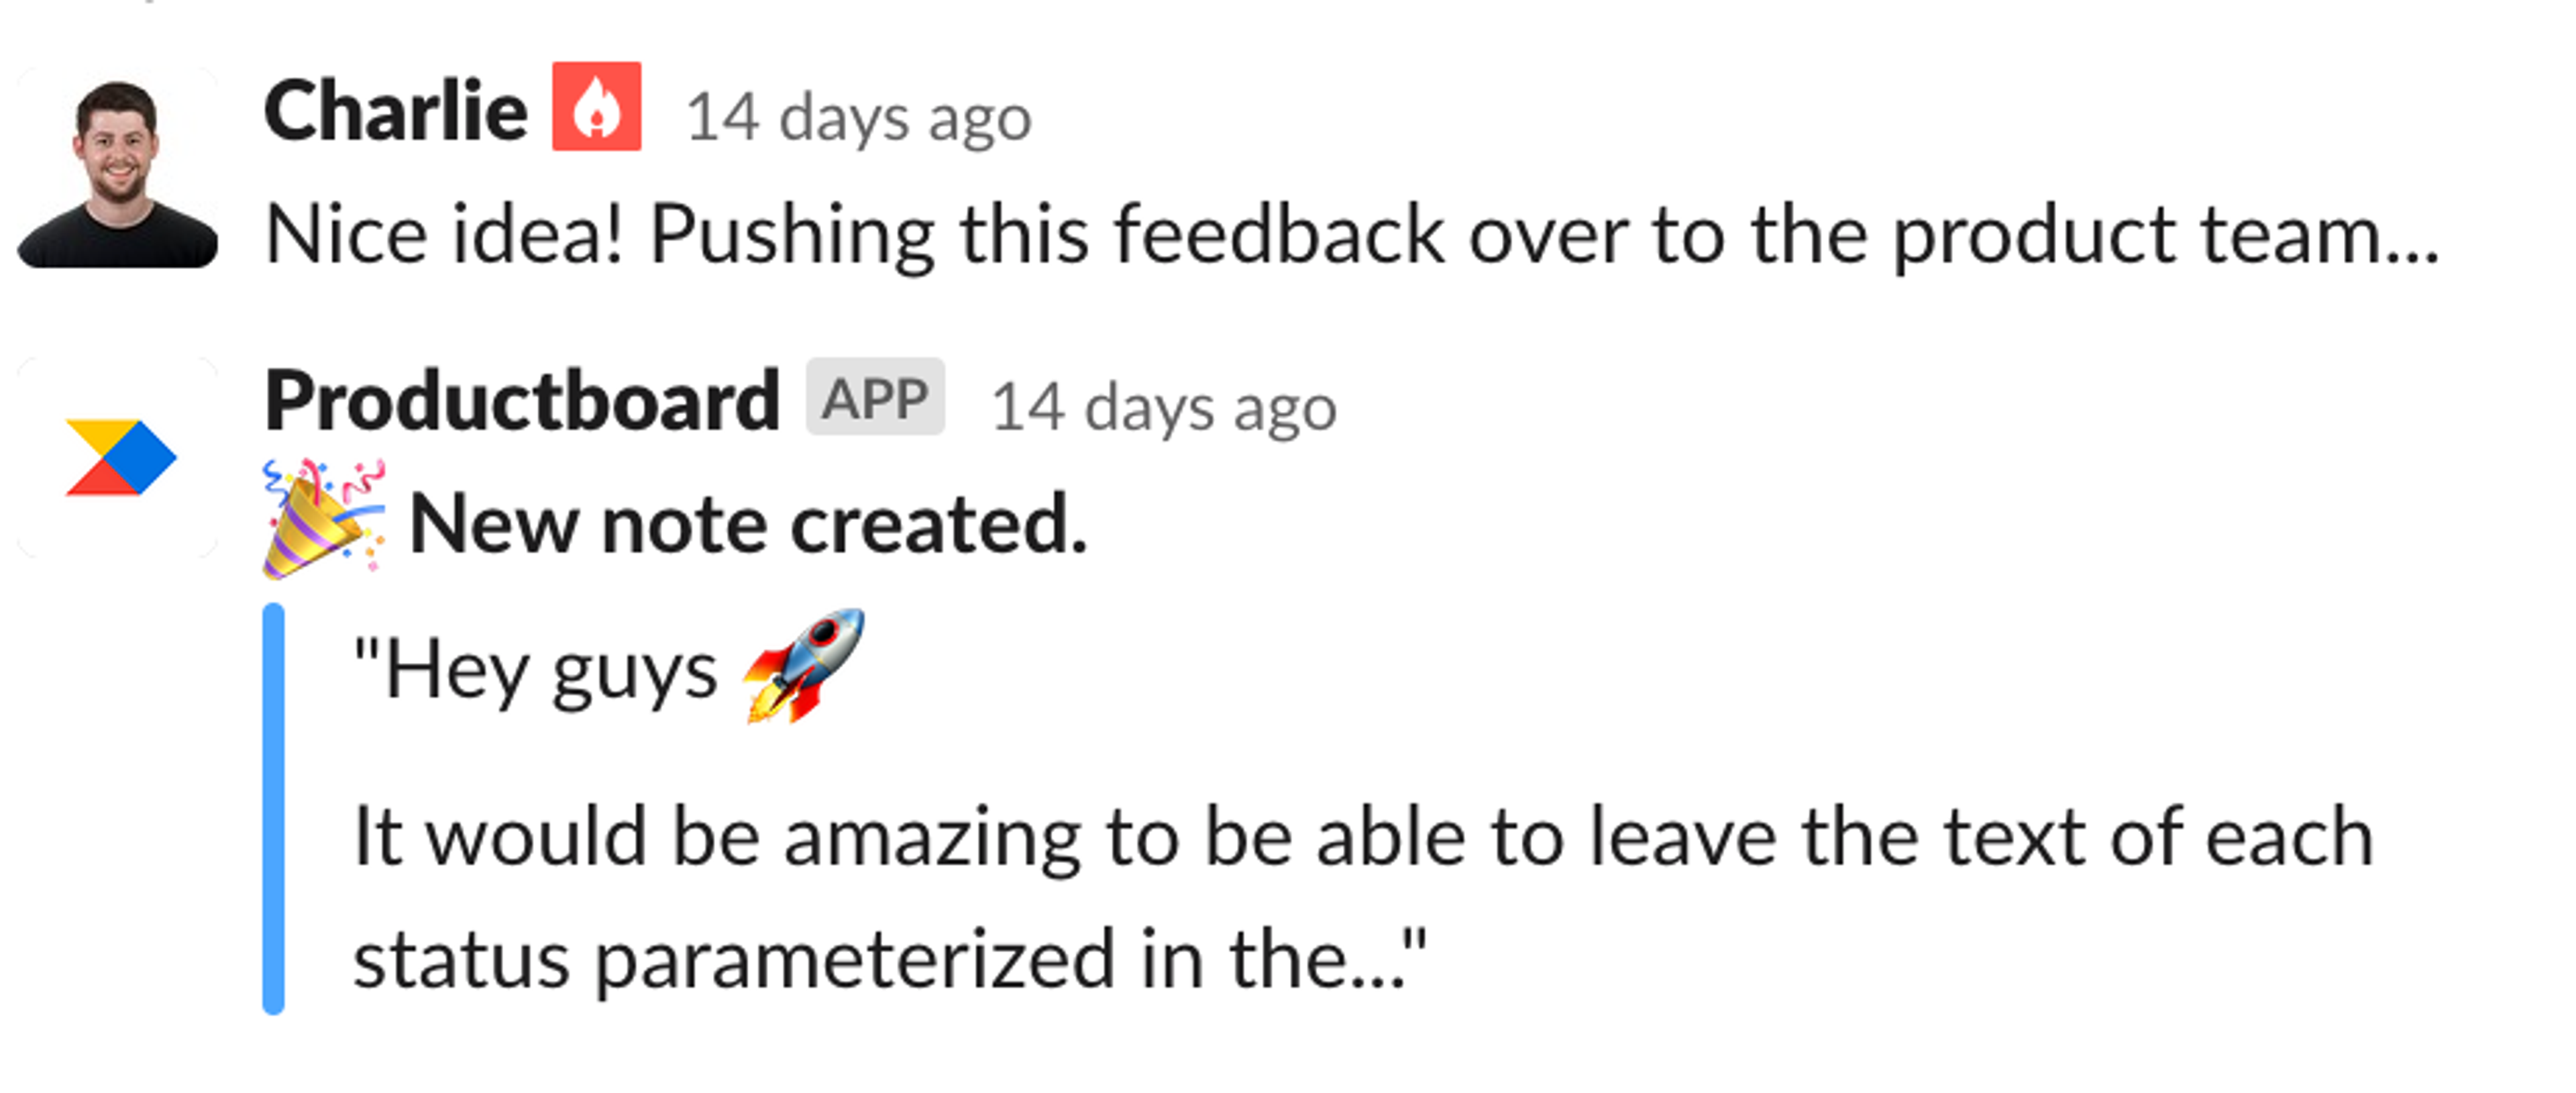Click 'It would be amazing' quoted line

point(1364,837)
